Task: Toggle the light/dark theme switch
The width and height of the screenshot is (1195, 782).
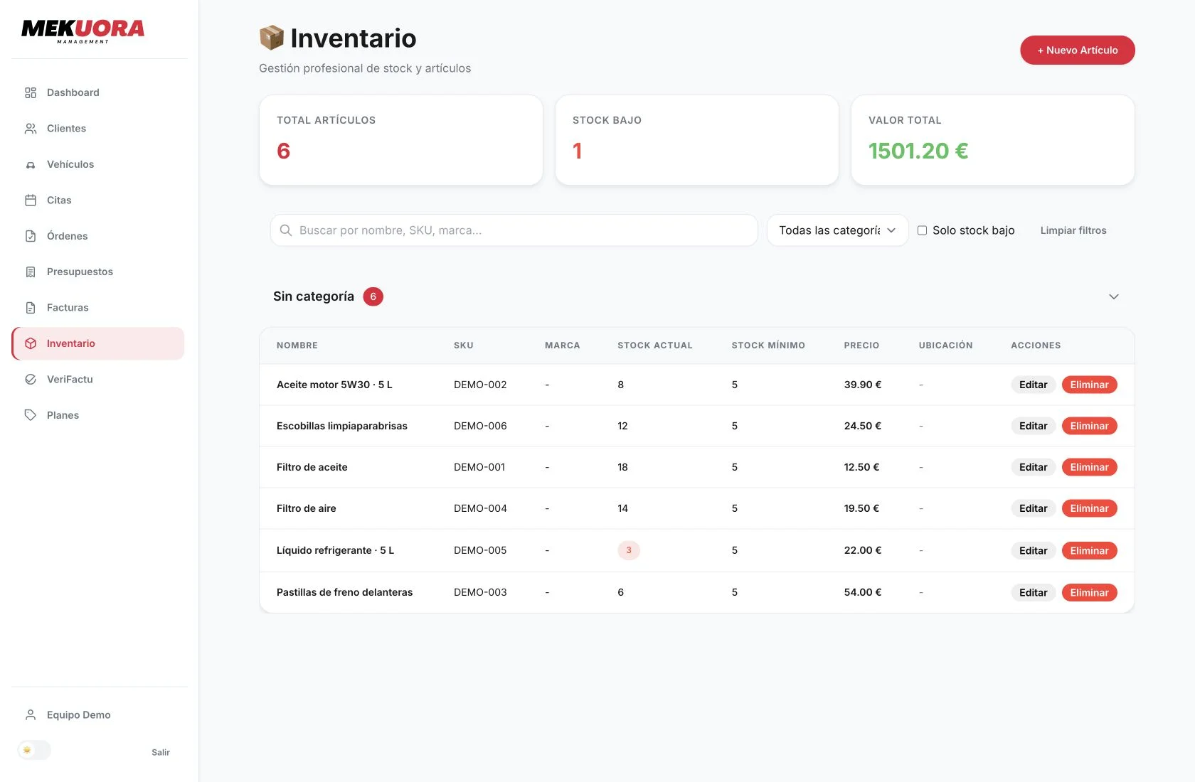Action: pos(34,750)
